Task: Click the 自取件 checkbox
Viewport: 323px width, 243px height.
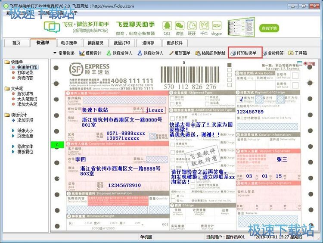Action: pos(295,76)
